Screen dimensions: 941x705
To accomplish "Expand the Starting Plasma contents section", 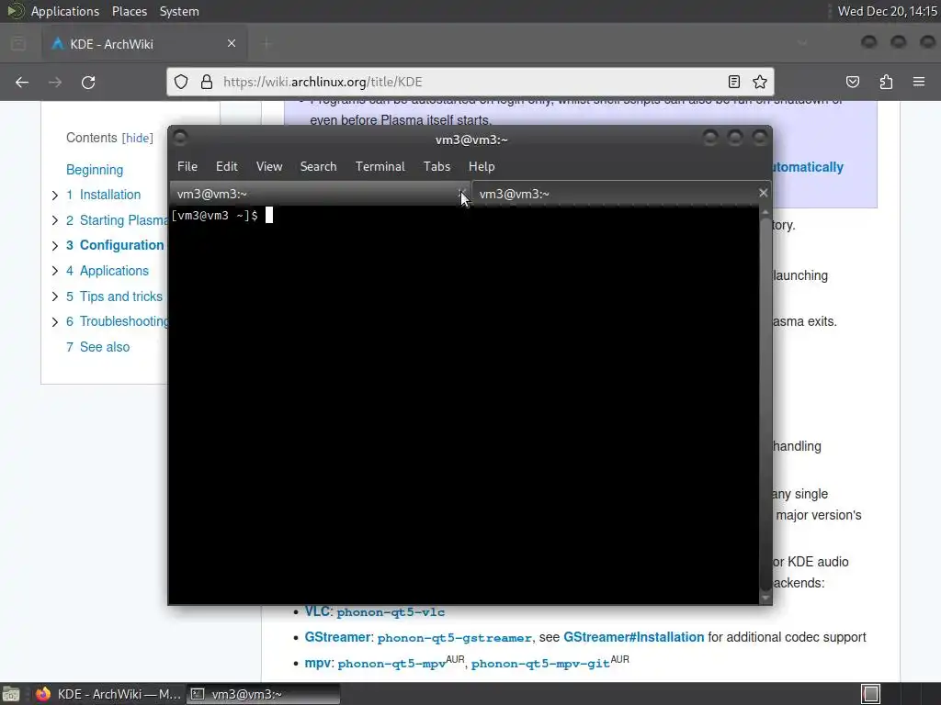I will [x=54, y=220].
